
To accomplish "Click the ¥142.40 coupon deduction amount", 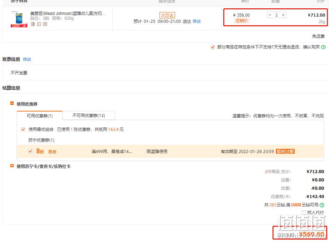I will (x=315, y=197).
